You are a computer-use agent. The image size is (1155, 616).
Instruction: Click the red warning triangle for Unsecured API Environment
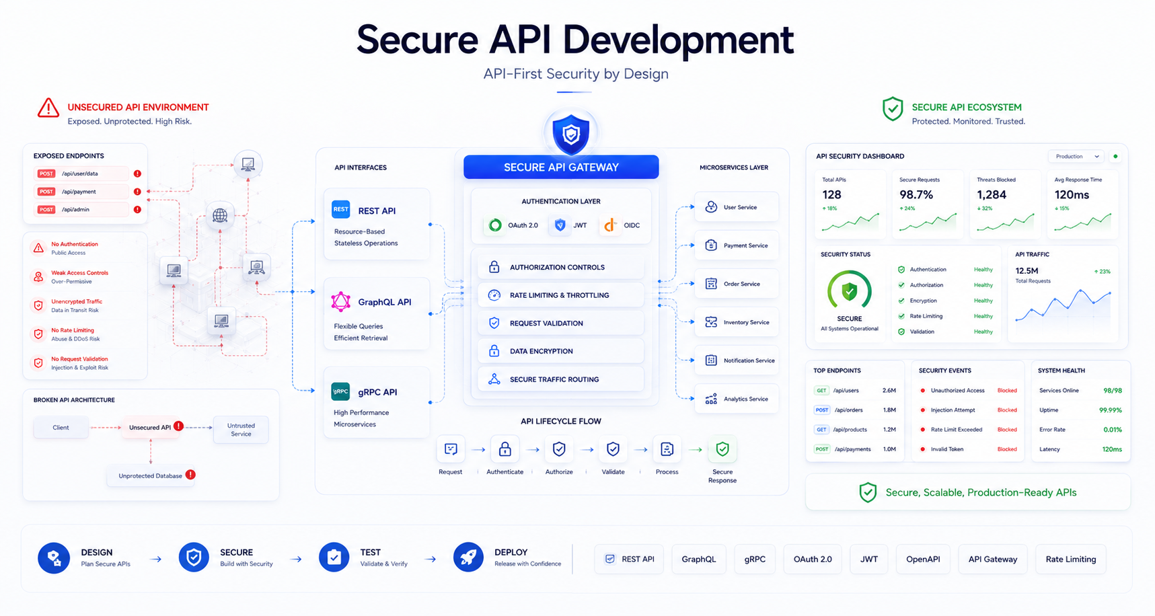click(x=48, y=108)
